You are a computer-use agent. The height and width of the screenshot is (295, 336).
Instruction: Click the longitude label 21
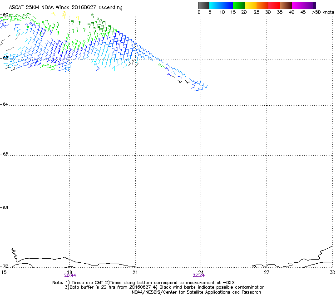[135, 272]
